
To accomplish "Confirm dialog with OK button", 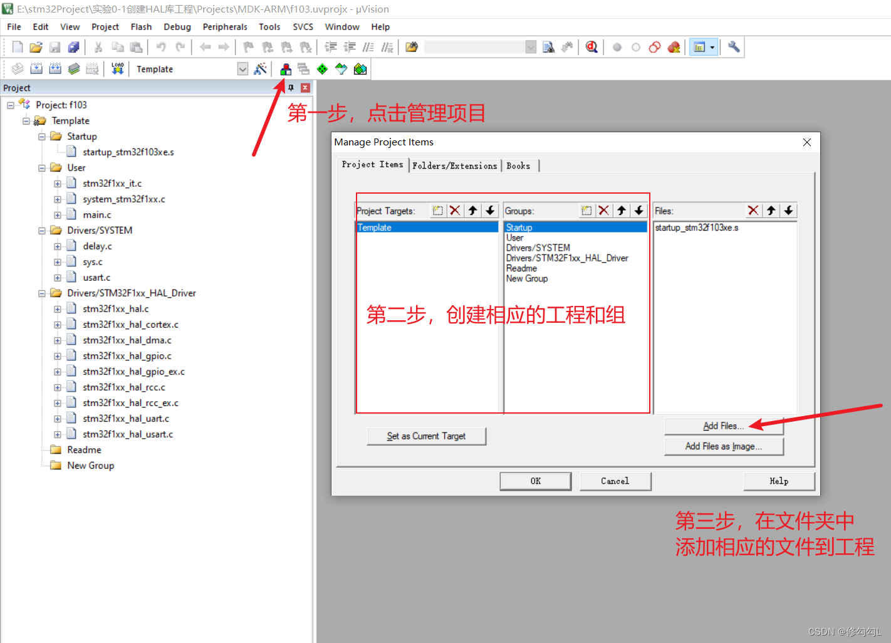I will tap(536, 481).
